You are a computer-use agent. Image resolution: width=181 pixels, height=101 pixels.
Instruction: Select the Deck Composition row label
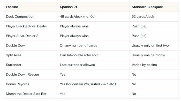pyautogui.click(x=20, y=16)
